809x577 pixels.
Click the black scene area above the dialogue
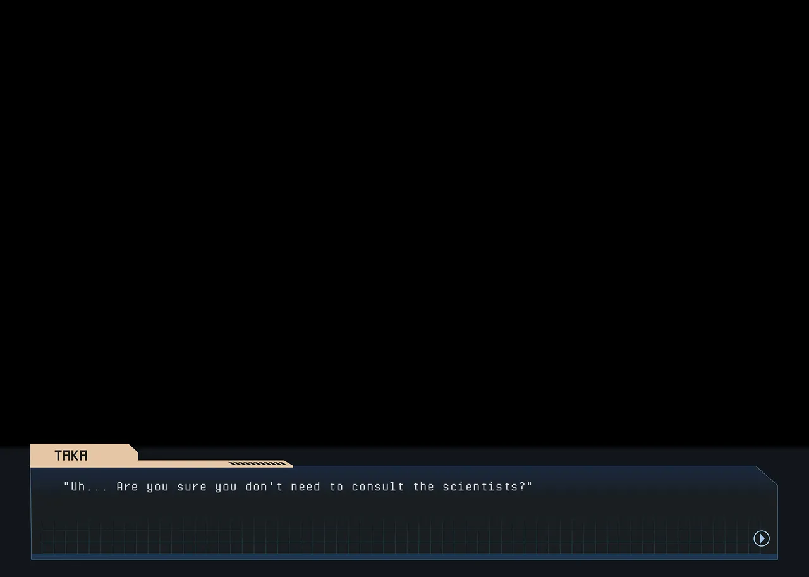(404, 221)
